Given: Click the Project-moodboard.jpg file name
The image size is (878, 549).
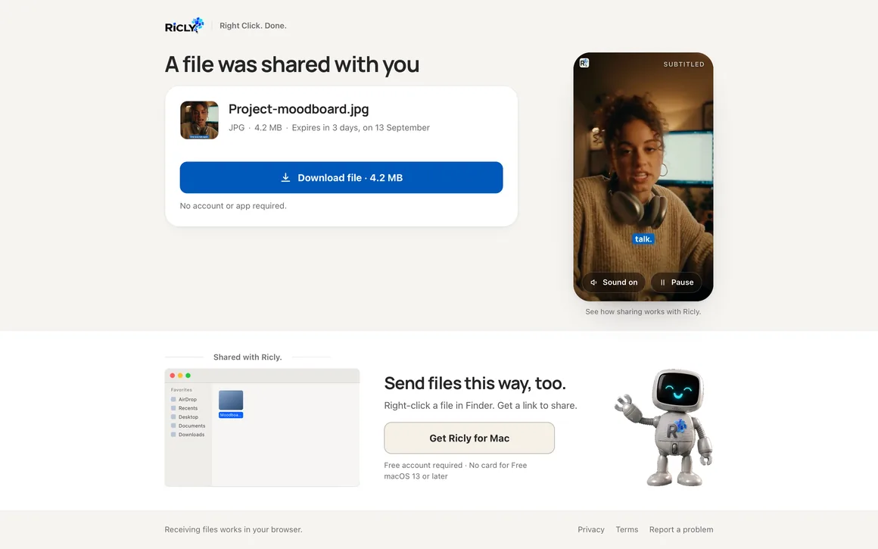Looking at the screenshot, I should pyautogui.click(x=298, y=109).
